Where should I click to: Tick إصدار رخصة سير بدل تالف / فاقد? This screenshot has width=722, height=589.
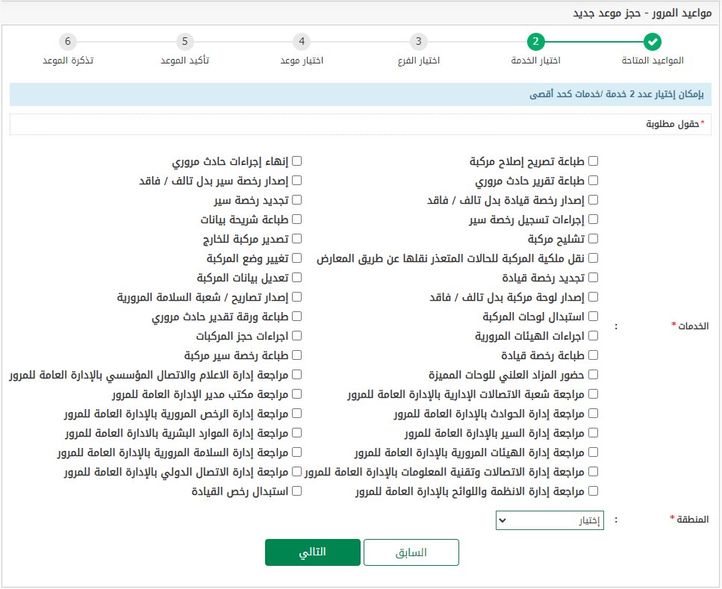click(297, 180)
